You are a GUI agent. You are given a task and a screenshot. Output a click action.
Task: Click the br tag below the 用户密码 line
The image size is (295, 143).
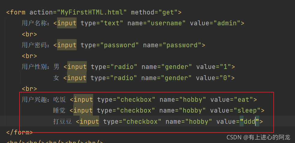29,56
